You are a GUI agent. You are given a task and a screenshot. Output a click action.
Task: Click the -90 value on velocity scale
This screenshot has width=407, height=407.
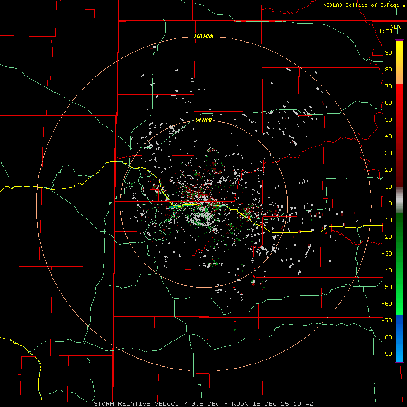coord(387,354)
